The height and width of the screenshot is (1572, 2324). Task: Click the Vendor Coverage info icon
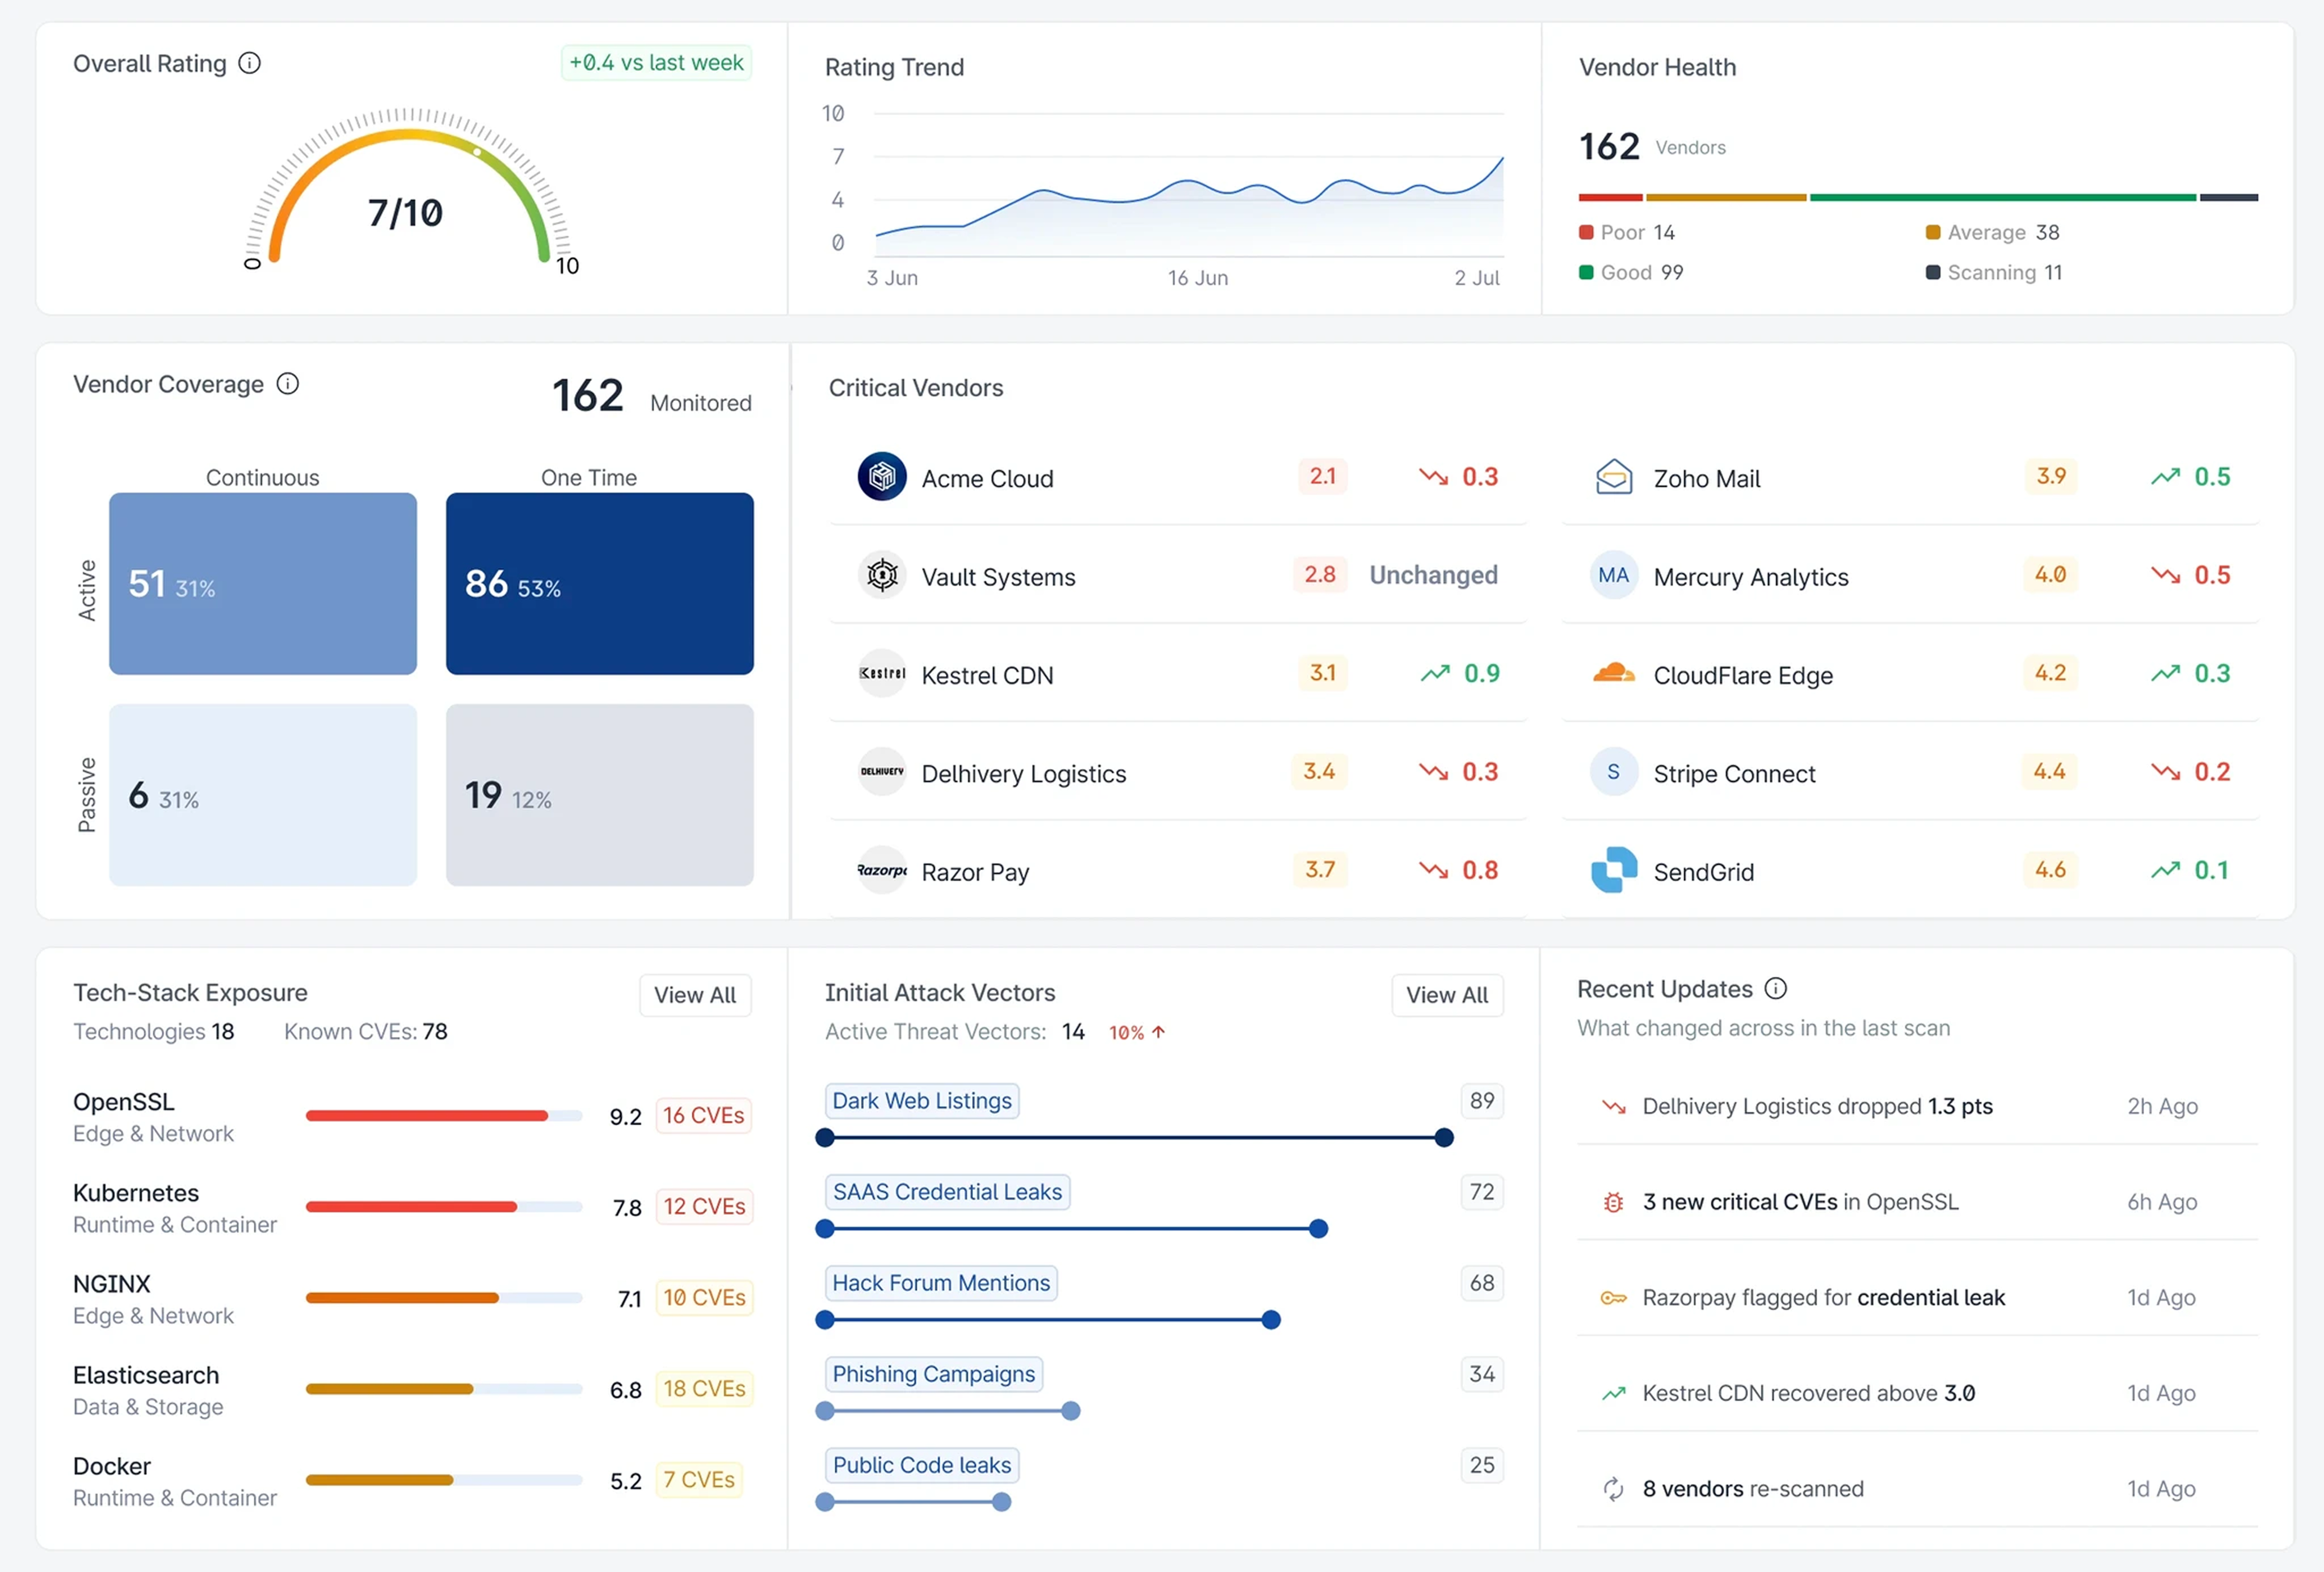[x=288, y=384]
